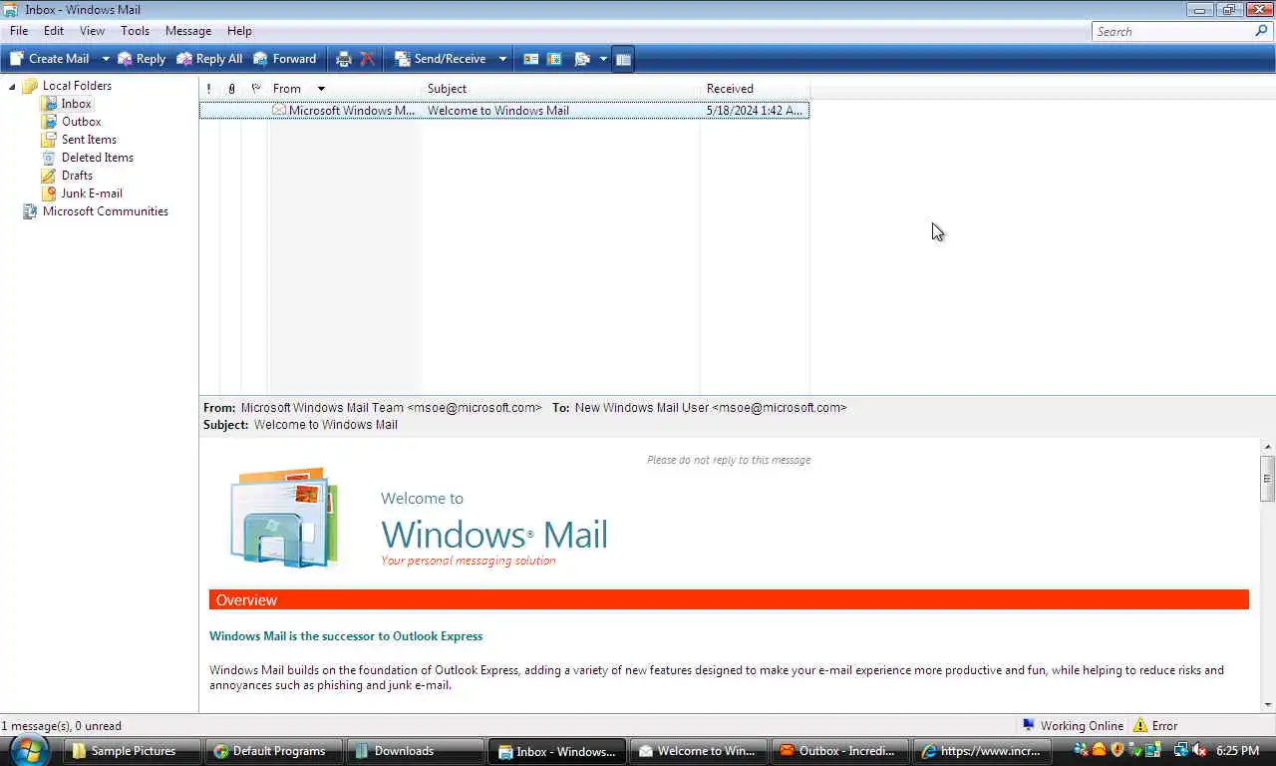Switch to Downloads taskbar button

coord(416,751)
